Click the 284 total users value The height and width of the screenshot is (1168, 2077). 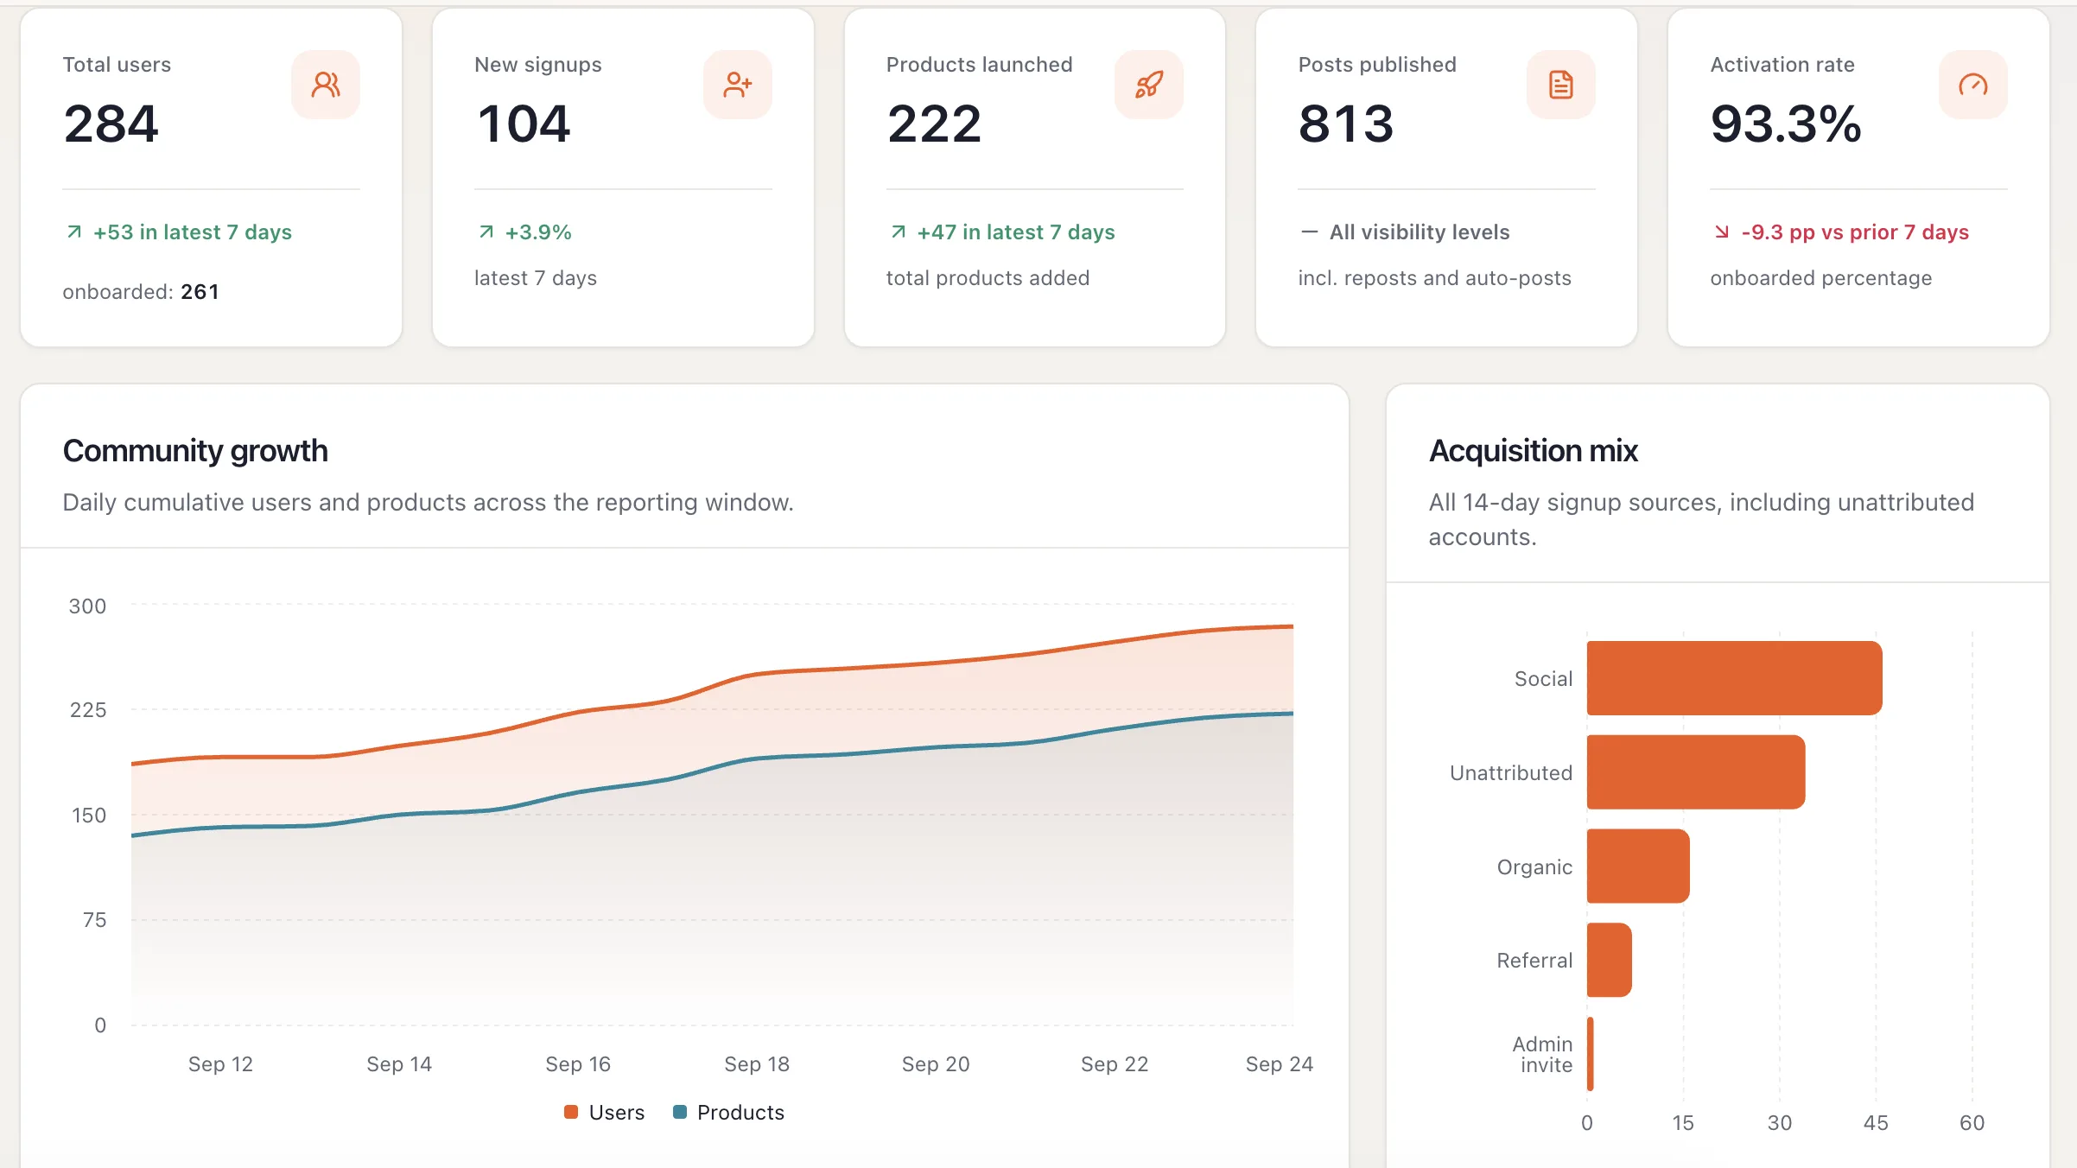coord(111,124)
